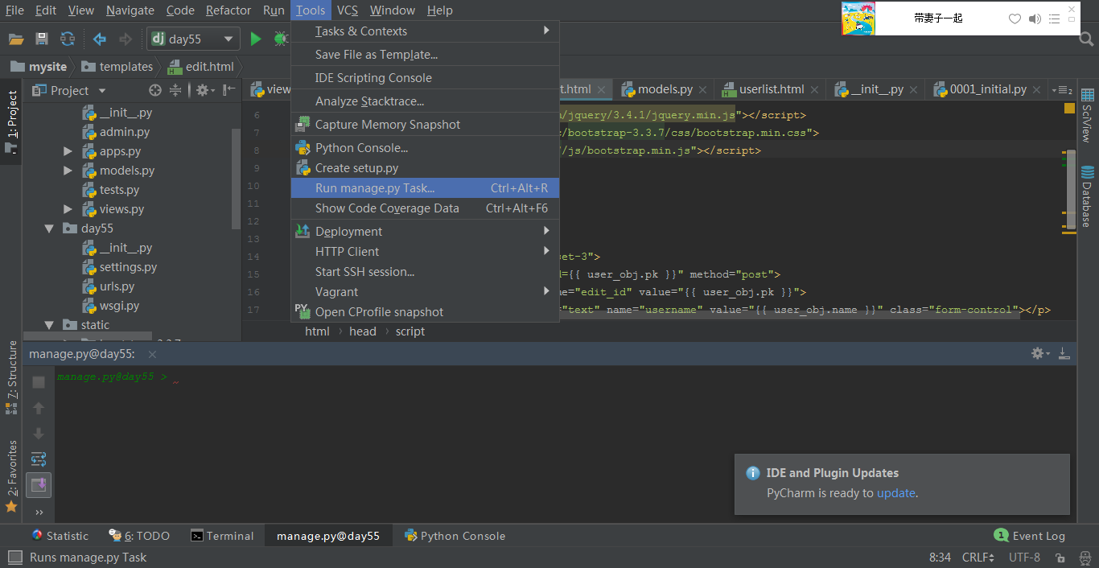Navigate back with the blue arrow

coord(100,39)
